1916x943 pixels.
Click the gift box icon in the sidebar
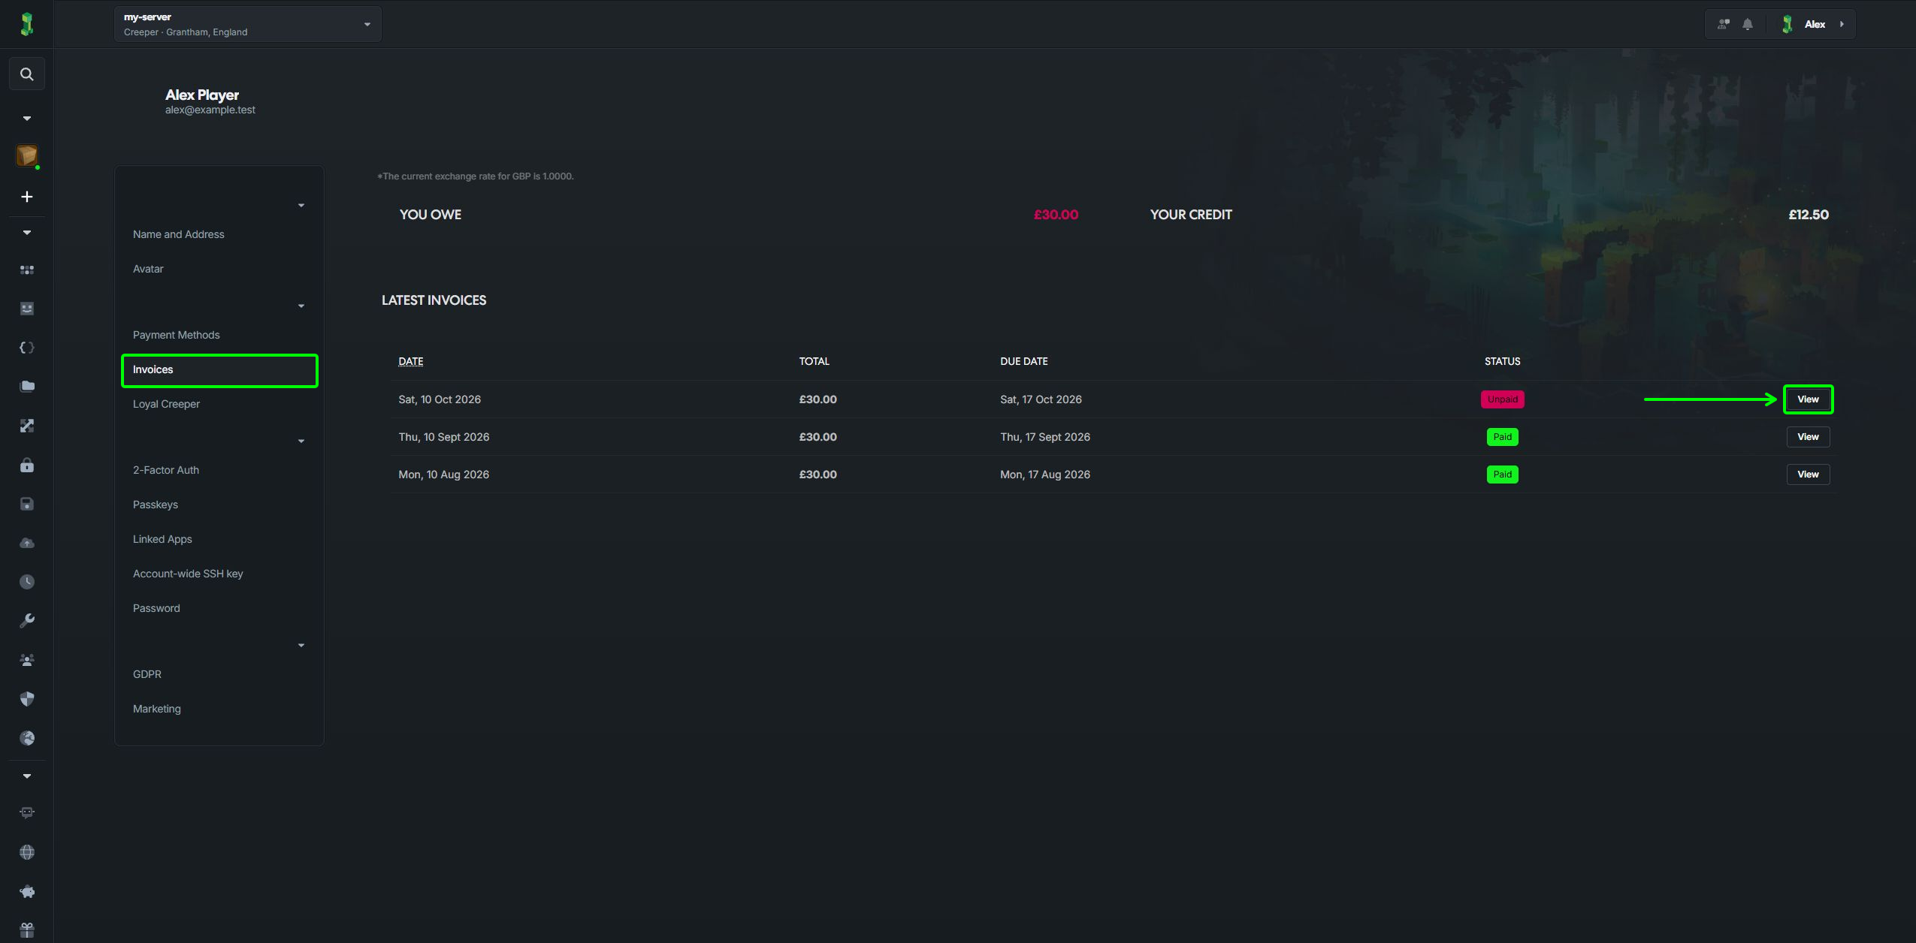pyautogui.click(x=27, y=930)
